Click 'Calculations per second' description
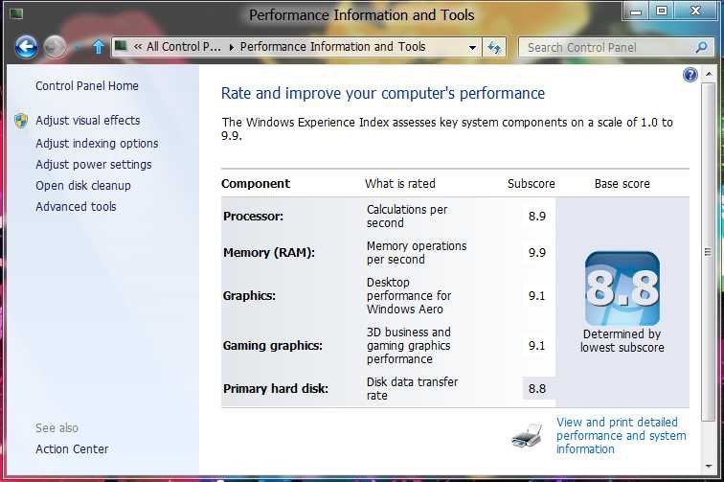This screenshot has height=482, width=724. pos(407,217)
